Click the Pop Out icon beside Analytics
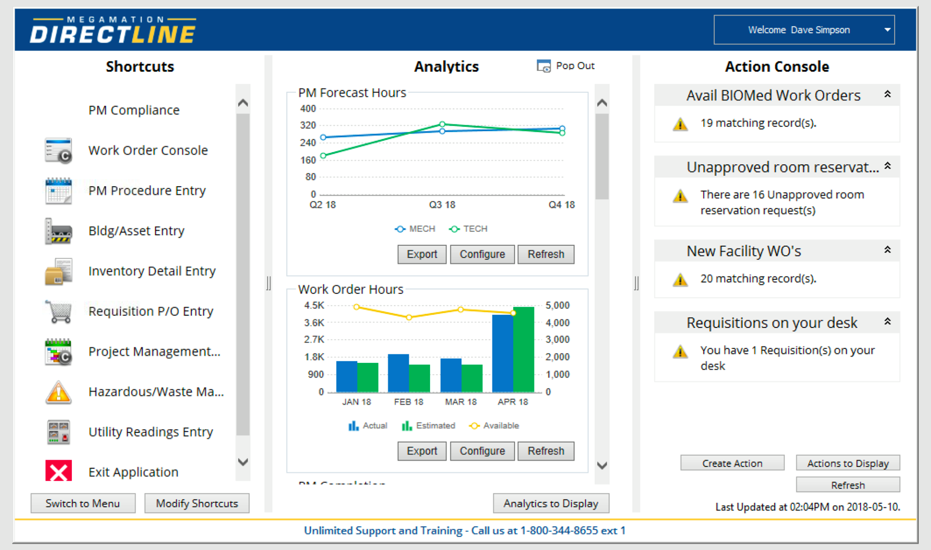931x550 pixels. tap(543, 66)
